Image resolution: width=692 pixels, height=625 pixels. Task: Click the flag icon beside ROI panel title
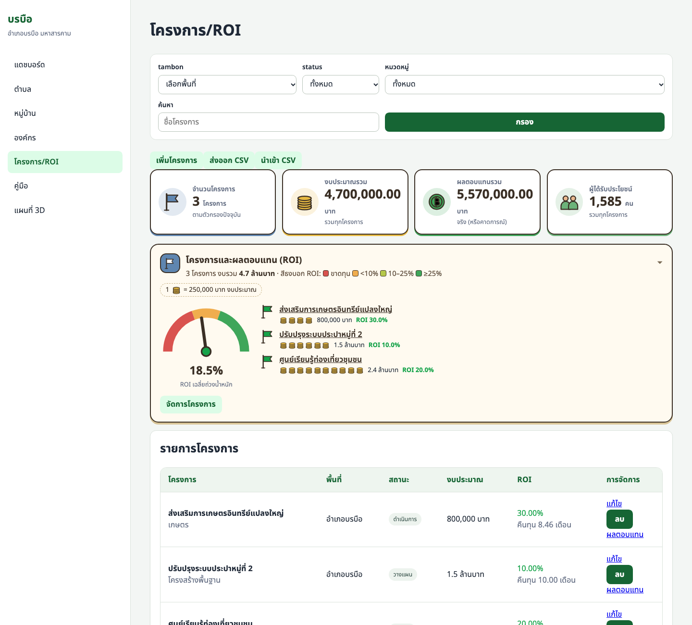coord(170,263)
